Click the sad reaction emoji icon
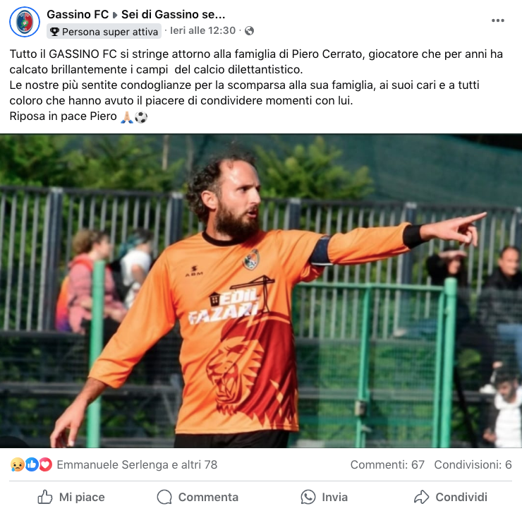Screen dimensions: 522x511 coord(18,464)
